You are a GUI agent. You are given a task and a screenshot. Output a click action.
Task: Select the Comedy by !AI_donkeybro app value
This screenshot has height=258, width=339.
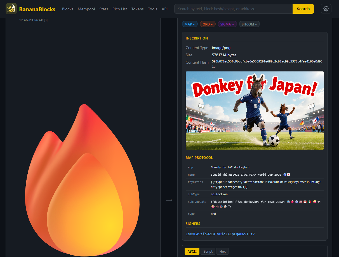click(x=230, y=167)
